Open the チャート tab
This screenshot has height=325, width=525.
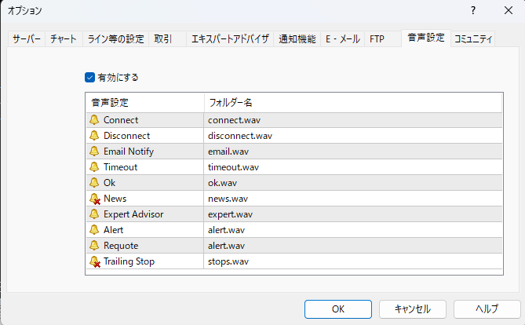click(63, 38)
